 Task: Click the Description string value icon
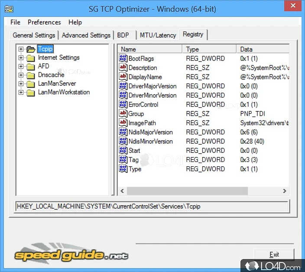(x=123, y=68)
